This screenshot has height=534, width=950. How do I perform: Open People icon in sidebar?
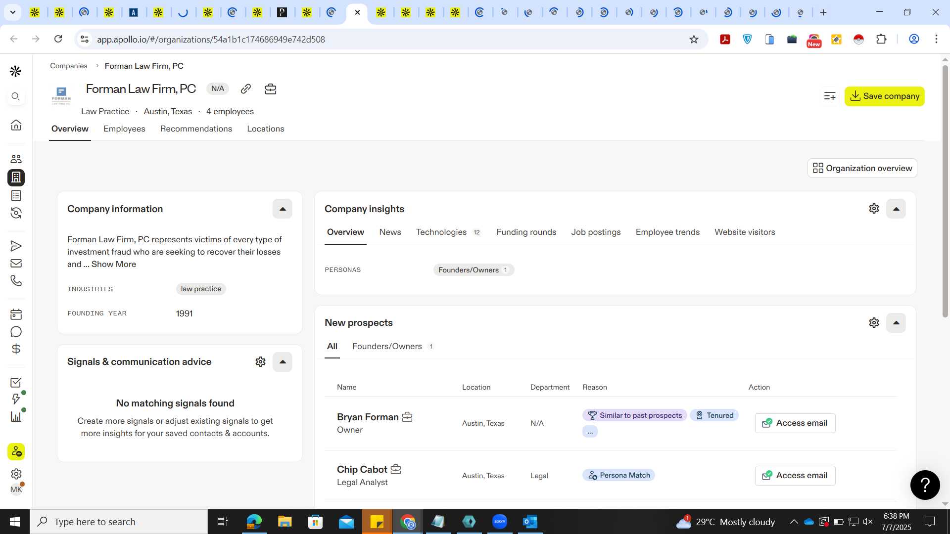pyautogui.click(x=16, y=159)
